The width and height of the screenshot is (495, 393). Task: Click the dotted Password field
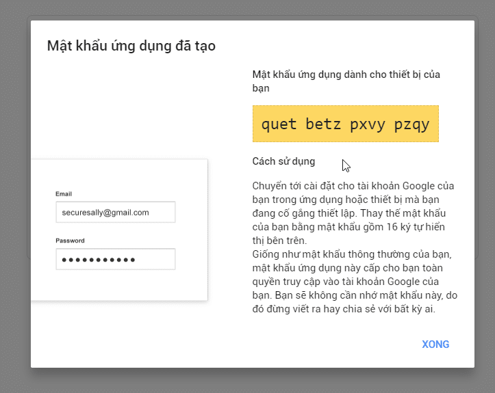115,260
